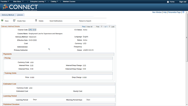This screenshot has height=106, width=188.
Task: Click the page icon beside Personalize Page
Action: point(183,12)
